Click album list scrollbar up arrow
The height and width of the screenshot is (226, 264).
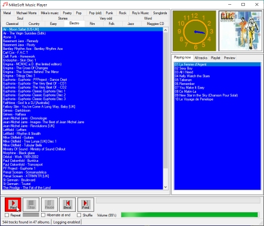point(166,30)
